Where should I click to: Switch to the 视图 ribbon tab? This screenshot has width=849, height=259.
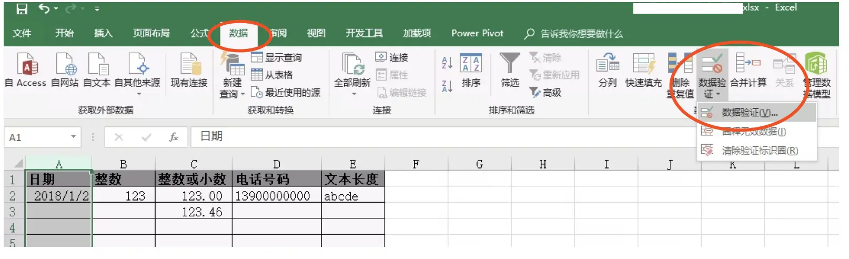[x=316, y=33]
